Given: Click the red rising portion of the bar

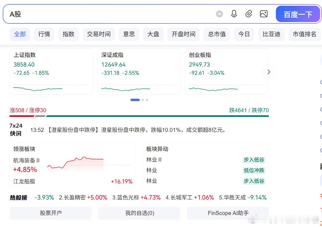Looking at the screenshot, I should pyautogui.click(x=22, y=116).
